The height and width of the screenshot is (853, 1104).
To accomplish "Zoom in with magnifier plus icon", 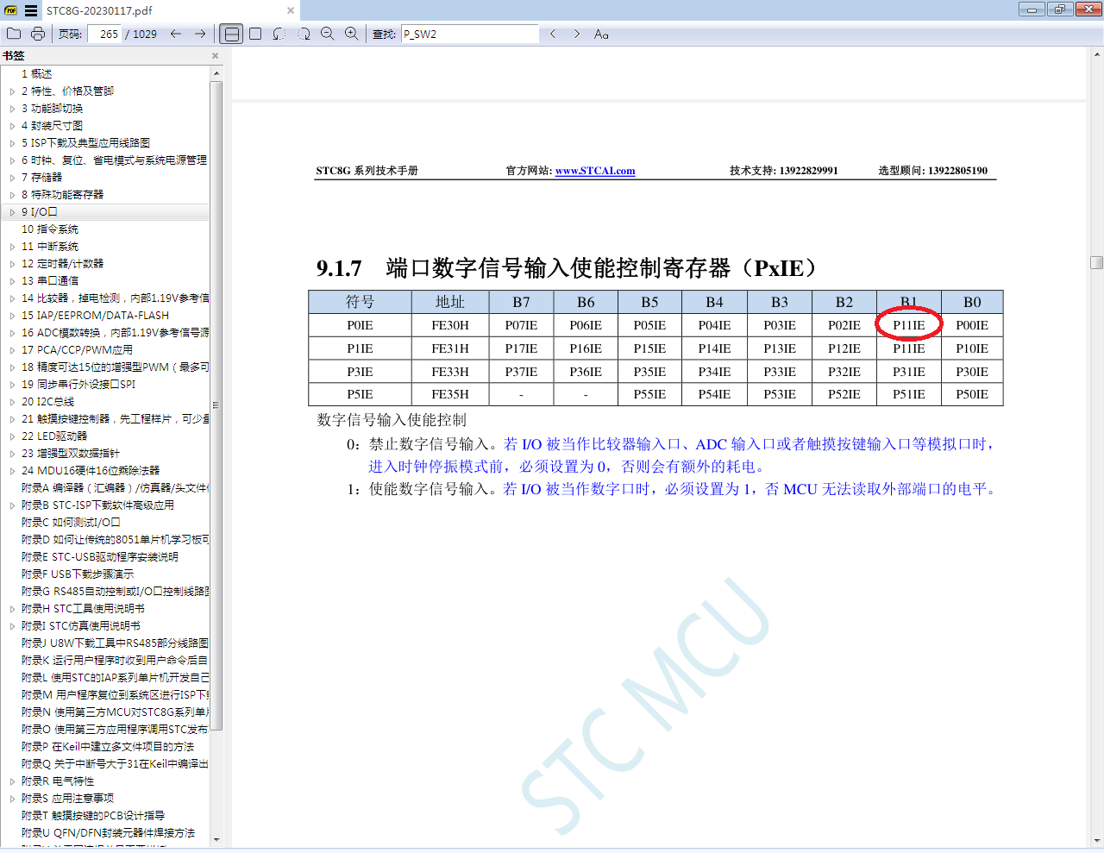I will (352, 34).
